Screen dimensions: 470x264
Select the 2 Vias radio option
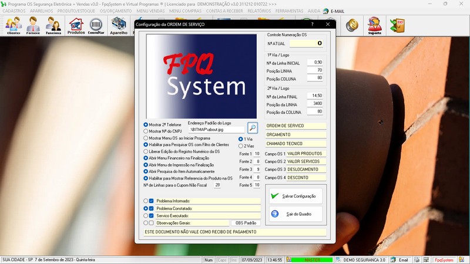point(241,146)
